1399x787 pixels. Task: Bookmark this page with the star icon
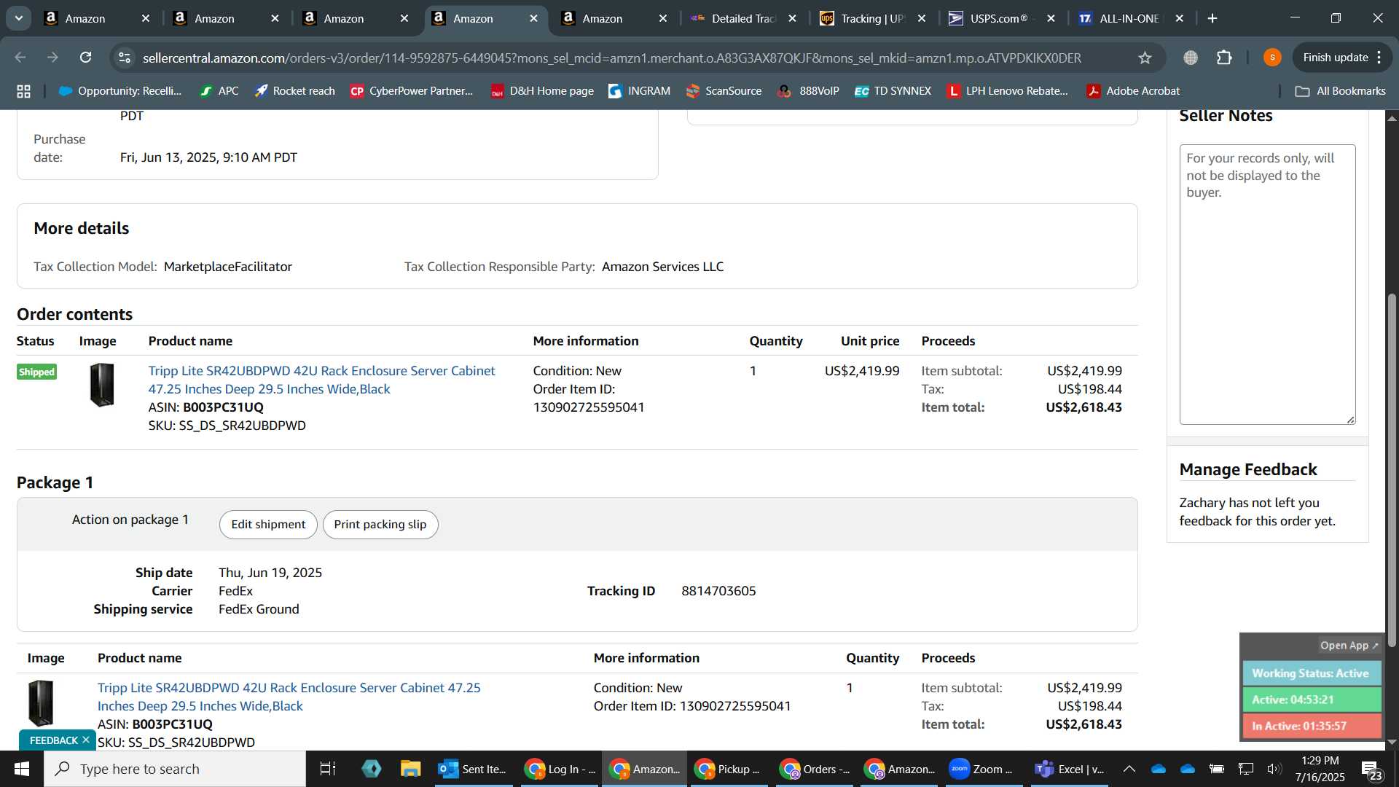pos(1145,58)
